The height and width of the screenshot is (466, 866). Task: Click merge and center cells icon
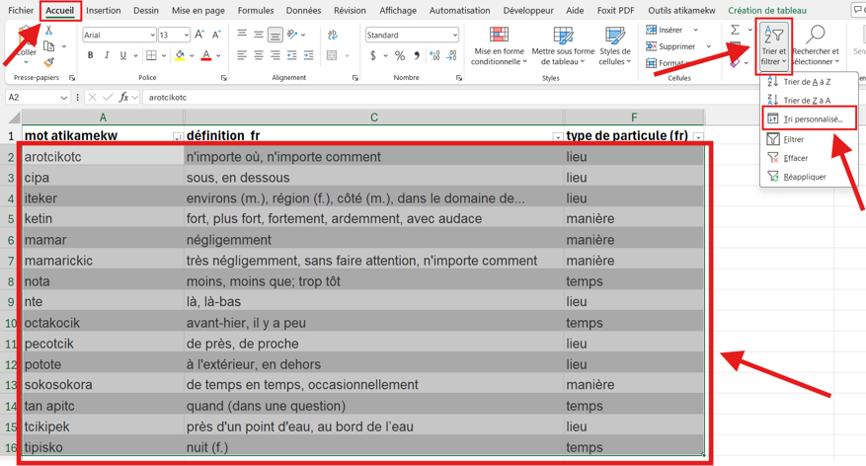click(x=332, y=55)
